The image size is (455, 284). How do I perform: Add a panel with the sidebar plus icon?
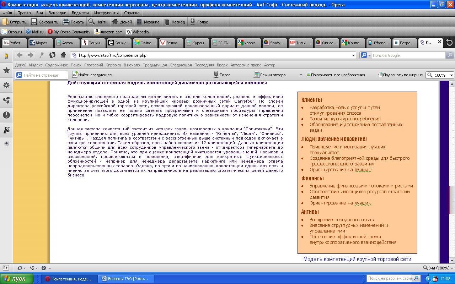[6, 143]
